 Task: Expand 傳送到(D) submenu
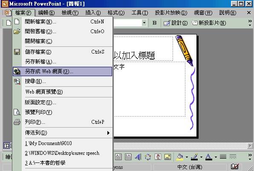coord(63,133)
